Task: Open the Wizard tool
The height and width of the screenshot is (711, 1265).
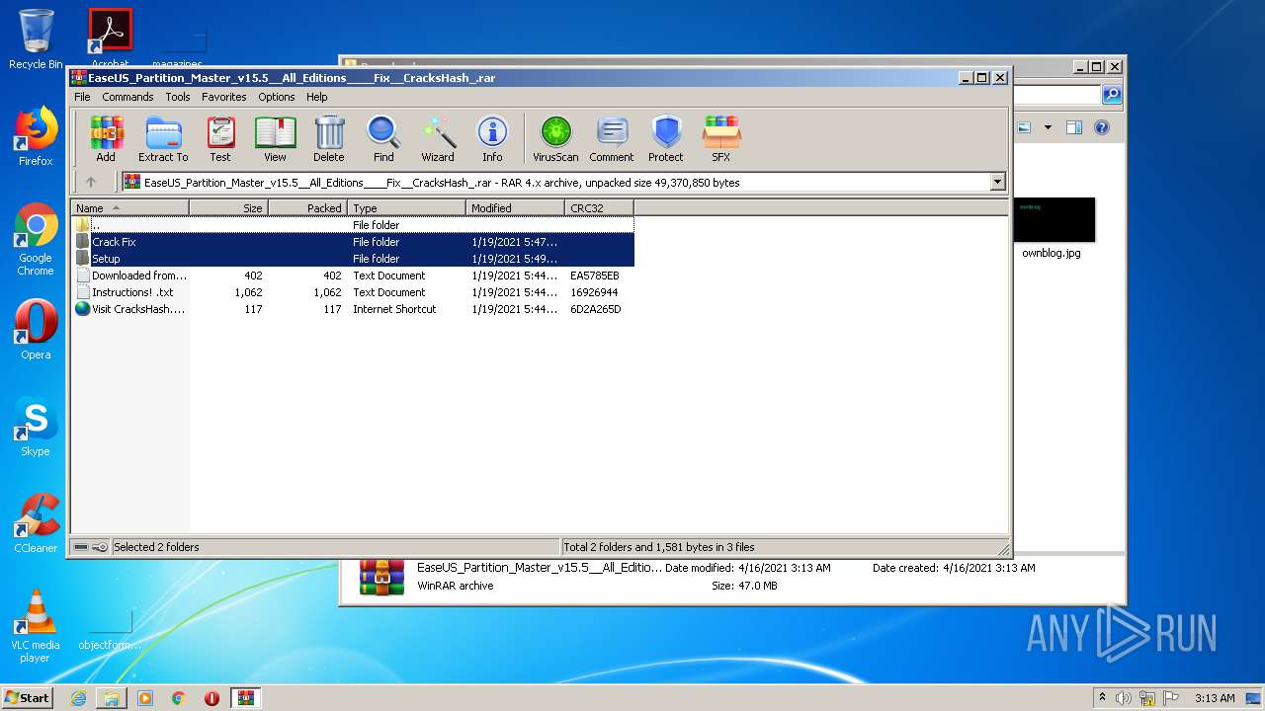Action: point(438,138)
